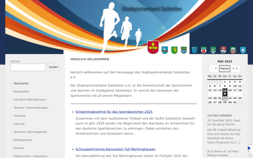Open Schwimmabnahme für das Sportabzeichen 2025 link

pos(114,112)
